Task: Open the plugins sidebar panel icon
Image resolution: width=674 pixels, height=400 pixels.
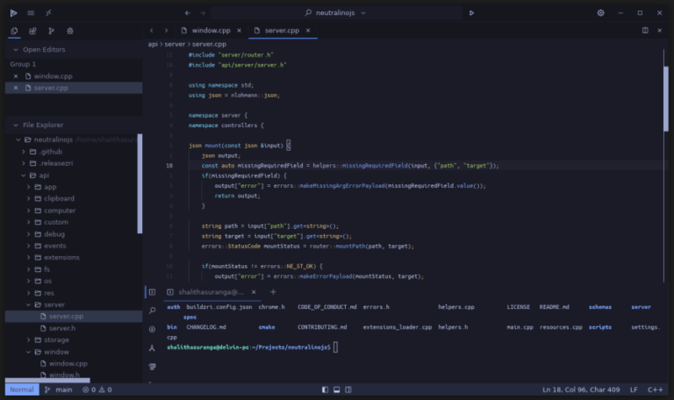Action: pos(32,31)
